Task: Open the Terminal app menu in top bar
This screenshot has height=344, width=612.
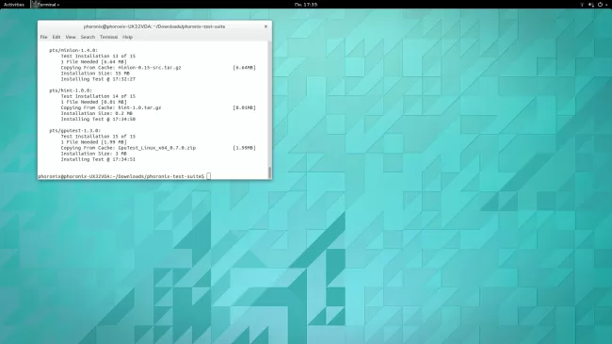Action: [x=46, y=5]
